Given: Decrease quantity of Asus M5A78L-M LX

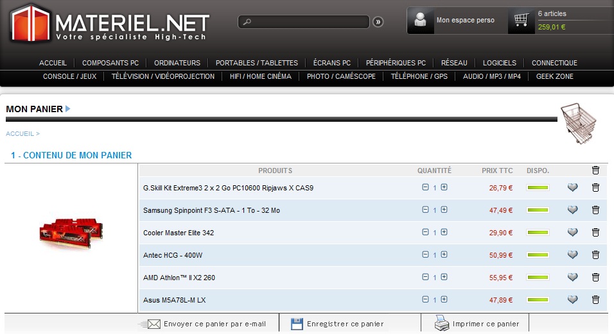Looking at the screenshot, I should click(425, 299).
